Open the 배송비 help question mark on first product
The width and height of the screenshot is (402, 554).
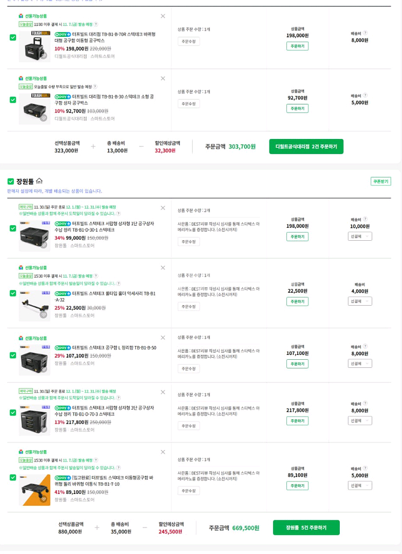pos(365,33)
